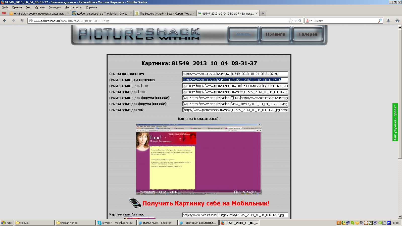Screen dimensions: 402x226
Task: Click the mobile phone icon
Action: coord(135,203)
